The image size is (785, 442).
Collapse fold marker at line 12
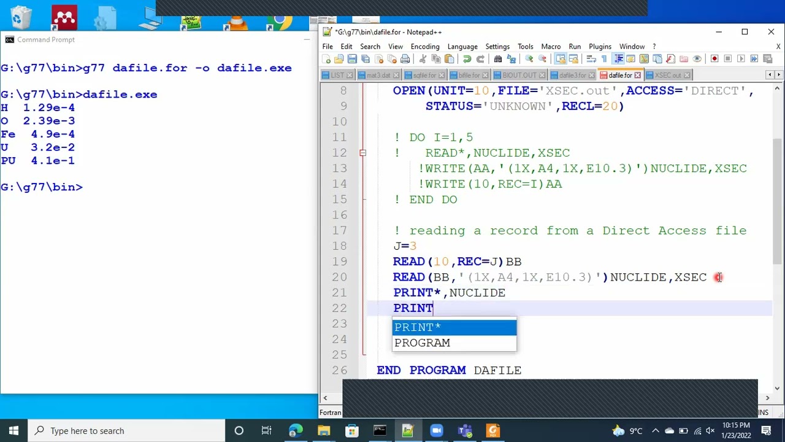pos(362,153)
